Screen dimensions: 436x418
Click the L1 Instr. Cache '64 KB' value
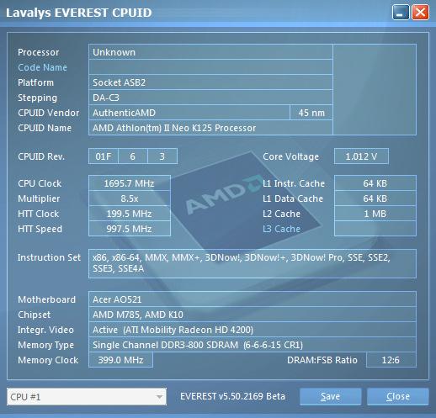point(375,183)
